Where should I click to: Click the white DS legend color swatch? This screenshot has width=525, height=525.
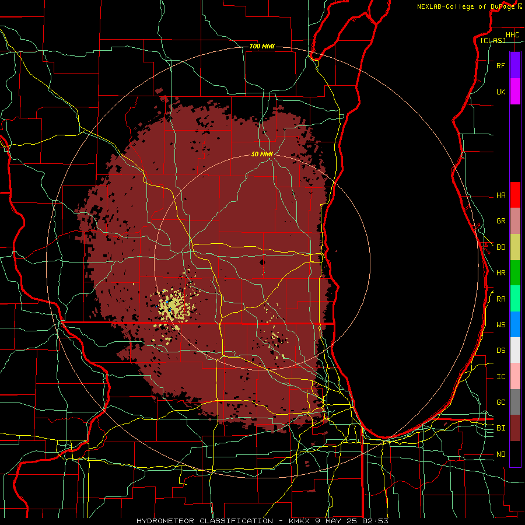tap(515, 350)
